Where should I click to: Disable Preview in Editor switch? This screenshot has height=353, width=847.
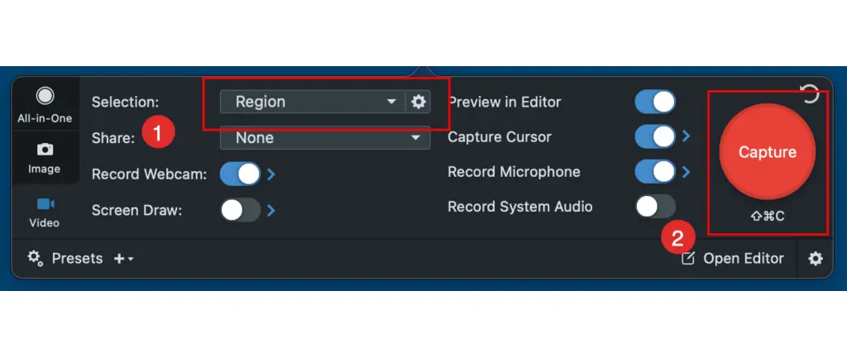pos(655,102)
